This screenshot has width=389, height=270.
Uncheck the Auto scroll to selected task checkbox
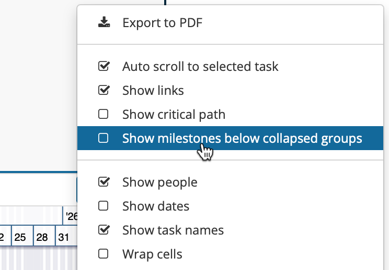click(104, 67)
